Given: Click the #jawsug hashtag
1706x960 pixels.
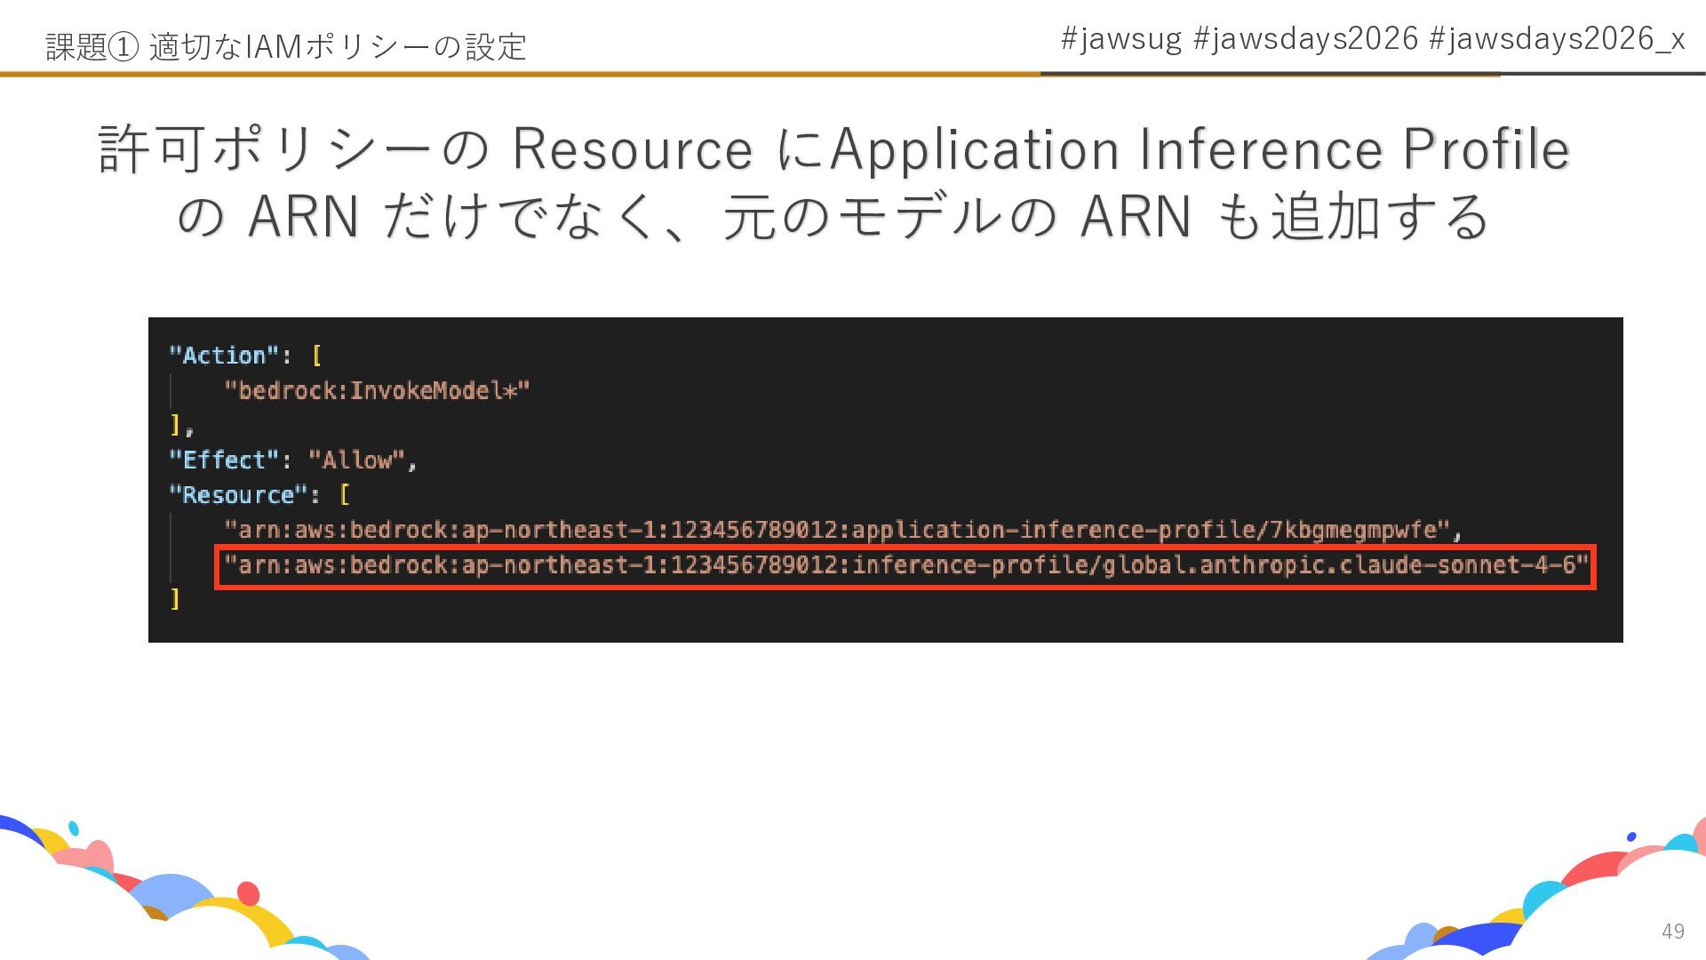Looking at the screenshot, I should [1120, 39].
